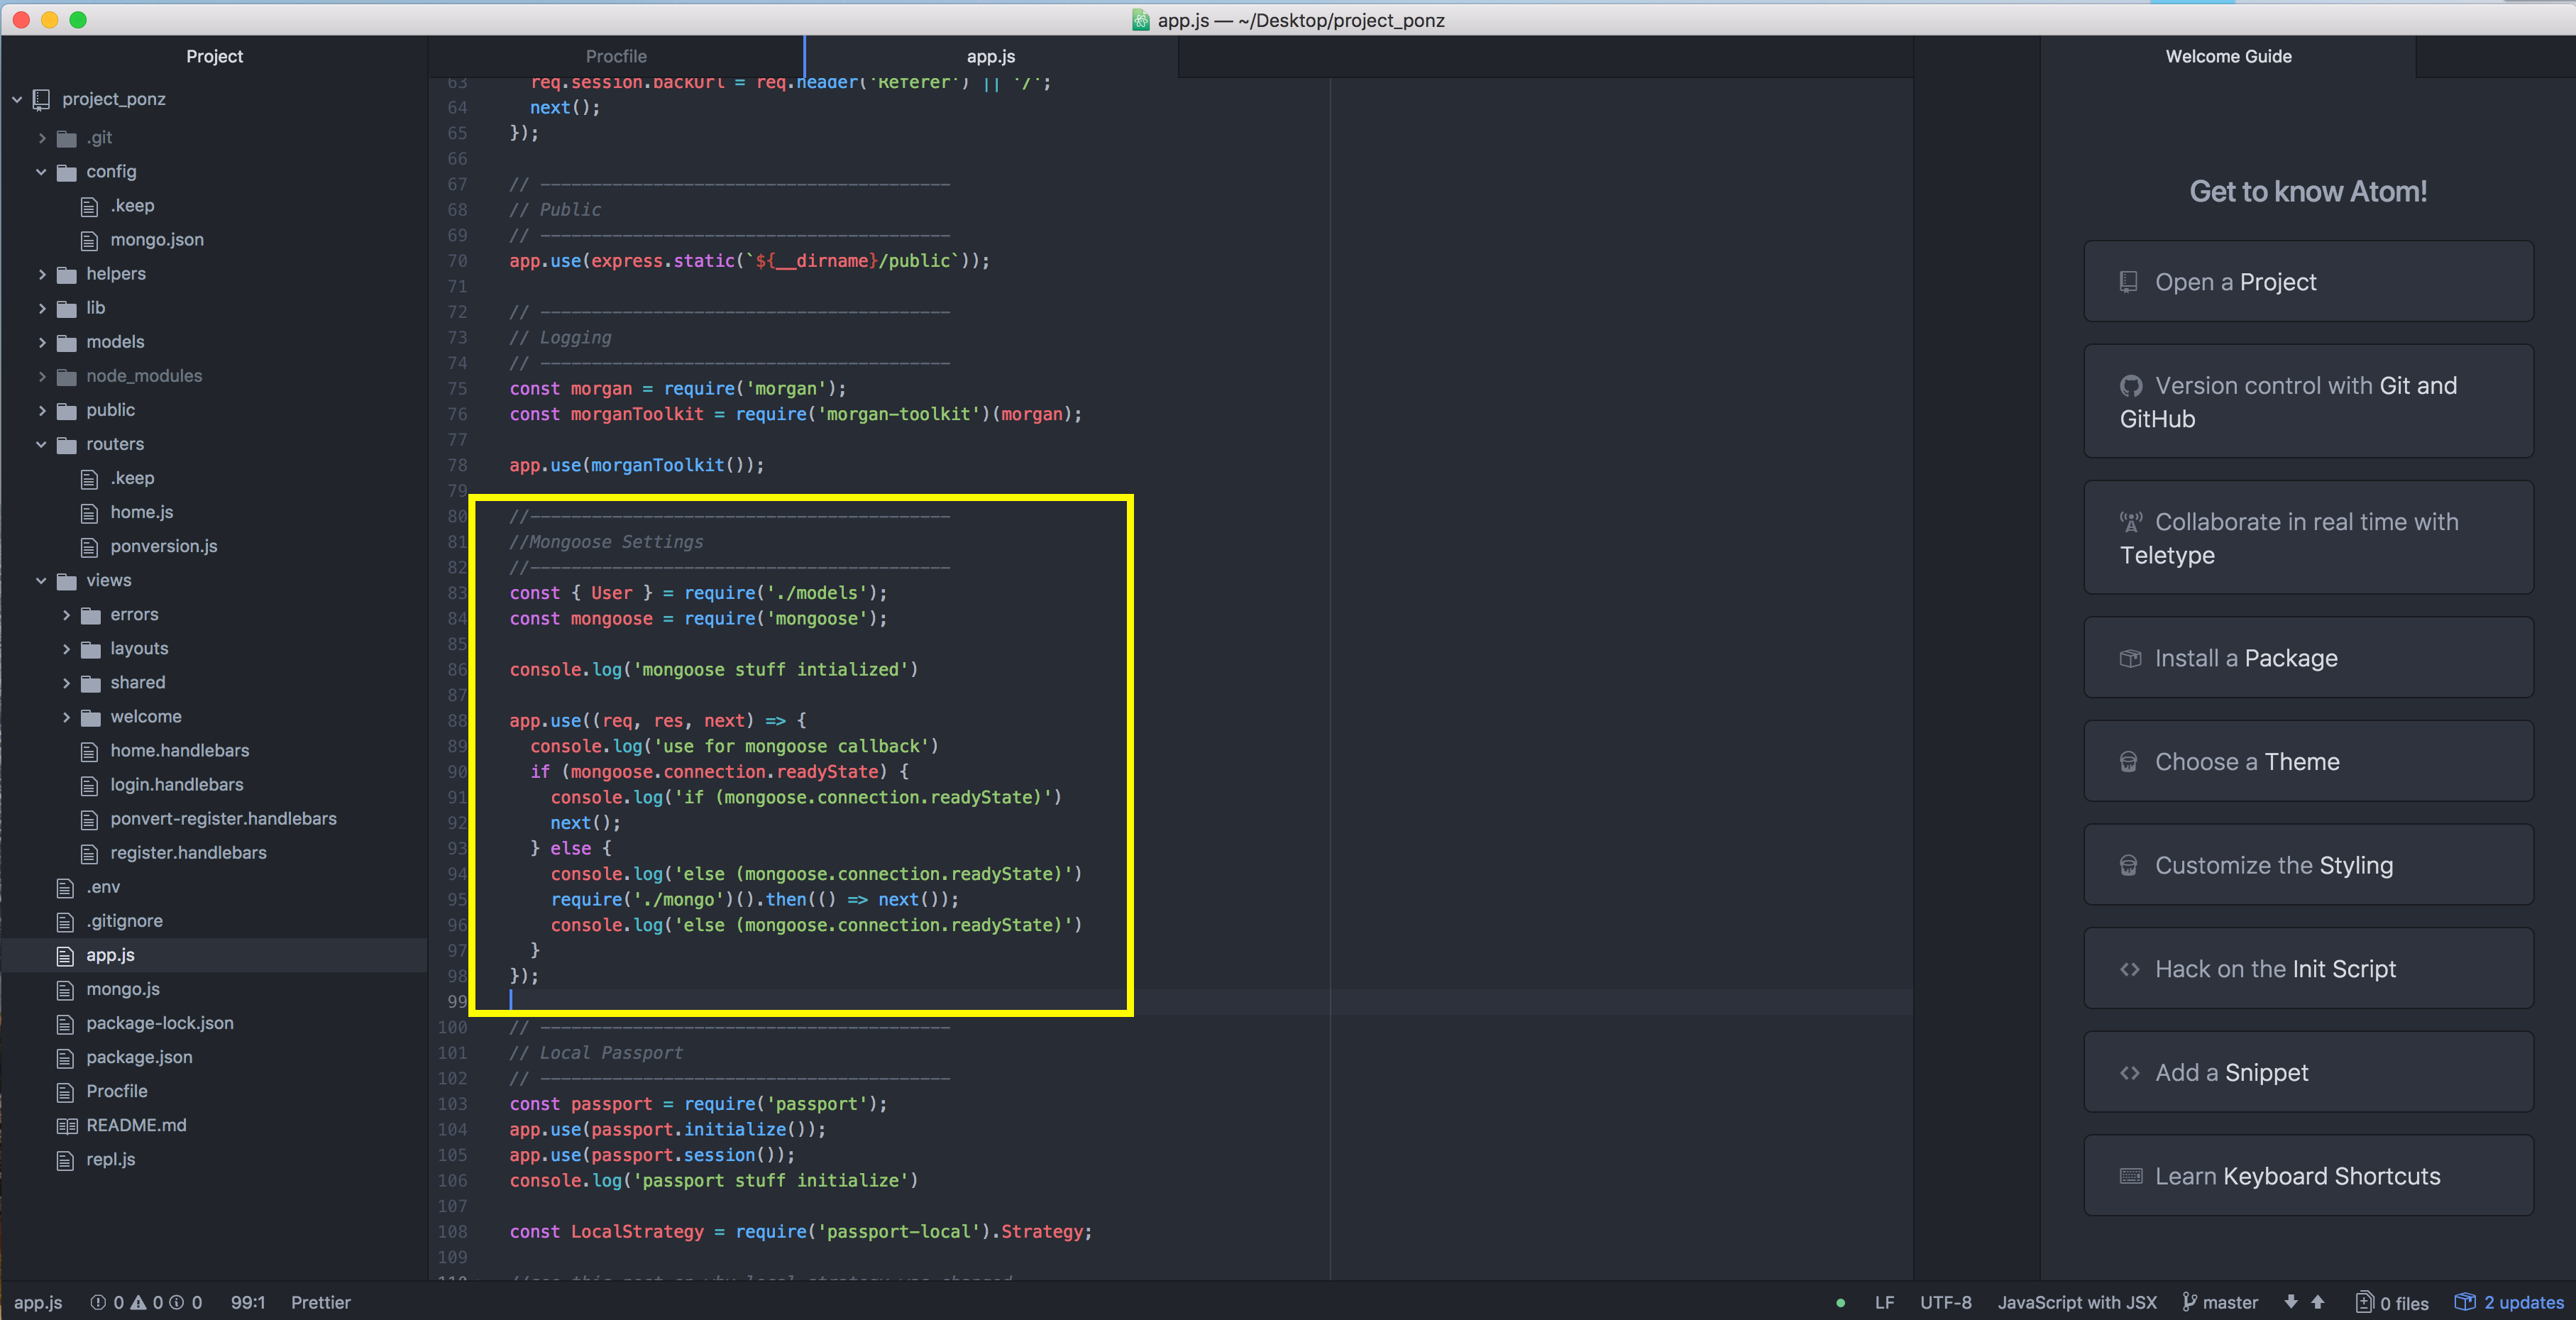Collapse the views folder chevron
The height and width of the screenshot is (1320, 2576).
[41, 580]
